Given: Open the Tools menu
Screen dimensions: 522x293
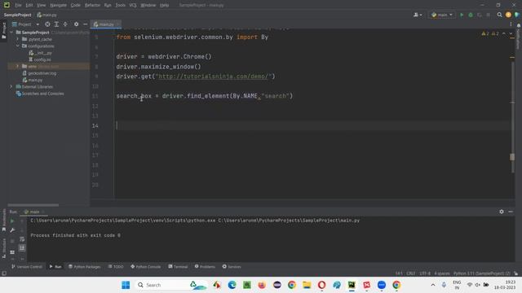Looking at the screenshot, I should click(120, 5).
